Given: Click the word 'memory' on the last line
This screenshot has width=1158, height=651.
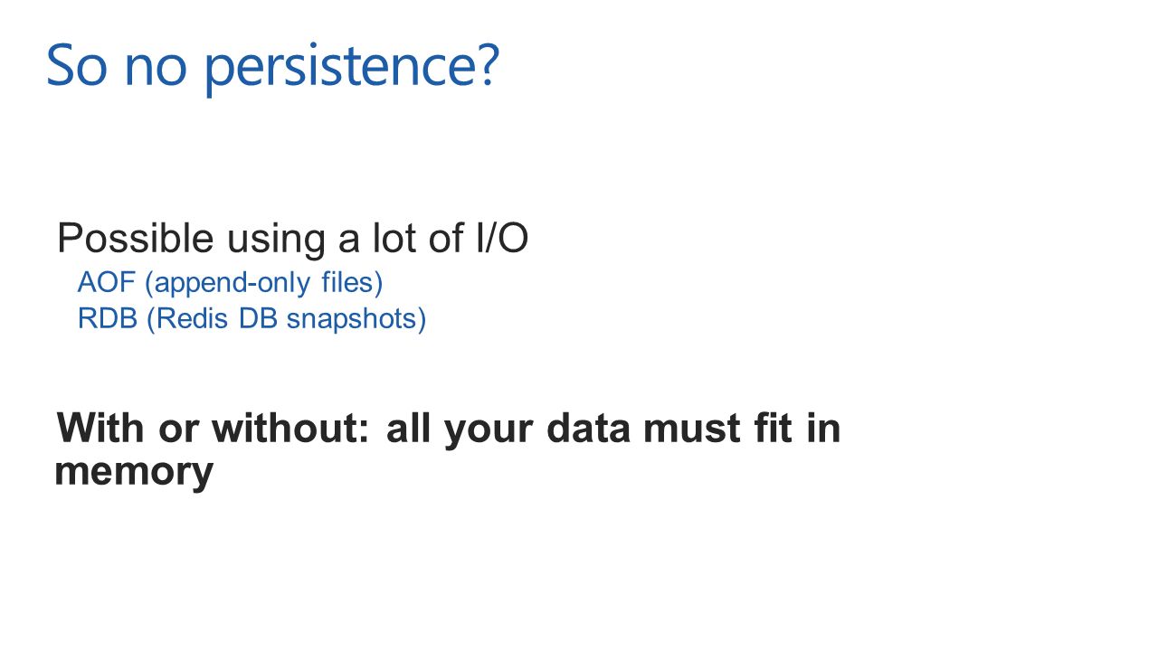Looking at the screenshot, I should (134, 473).
